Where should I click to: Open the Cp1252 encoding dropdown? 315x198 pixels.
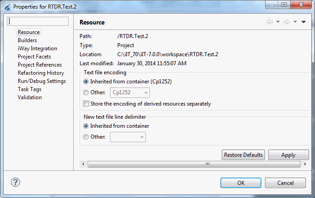pos(130,93)
